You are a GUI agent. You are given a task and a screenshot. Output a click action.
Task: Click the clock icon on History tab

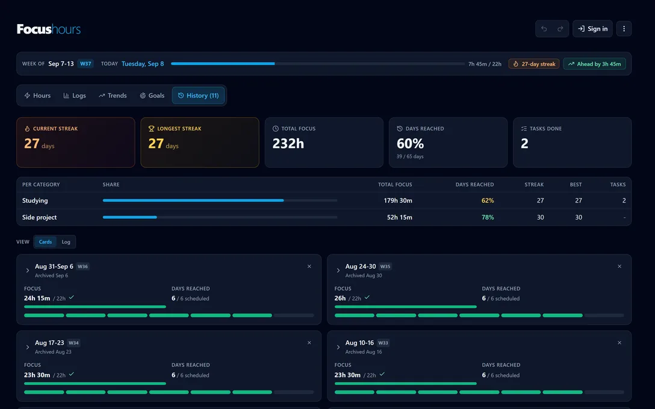(181, 96)
